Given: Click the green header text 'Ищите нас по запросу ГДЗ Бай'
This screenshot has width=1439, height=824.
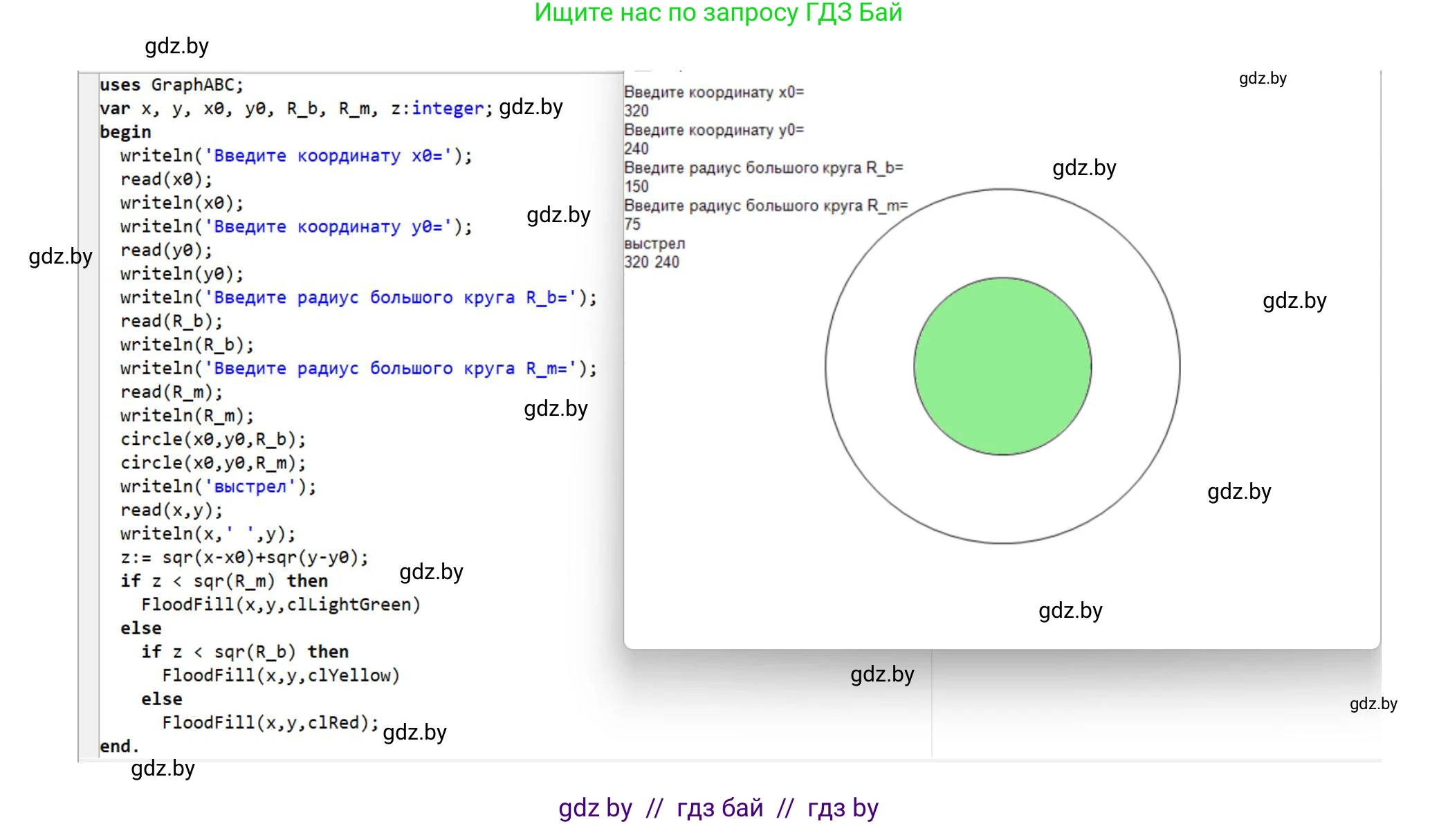Looking at the screenshot, I should point(718,13).
